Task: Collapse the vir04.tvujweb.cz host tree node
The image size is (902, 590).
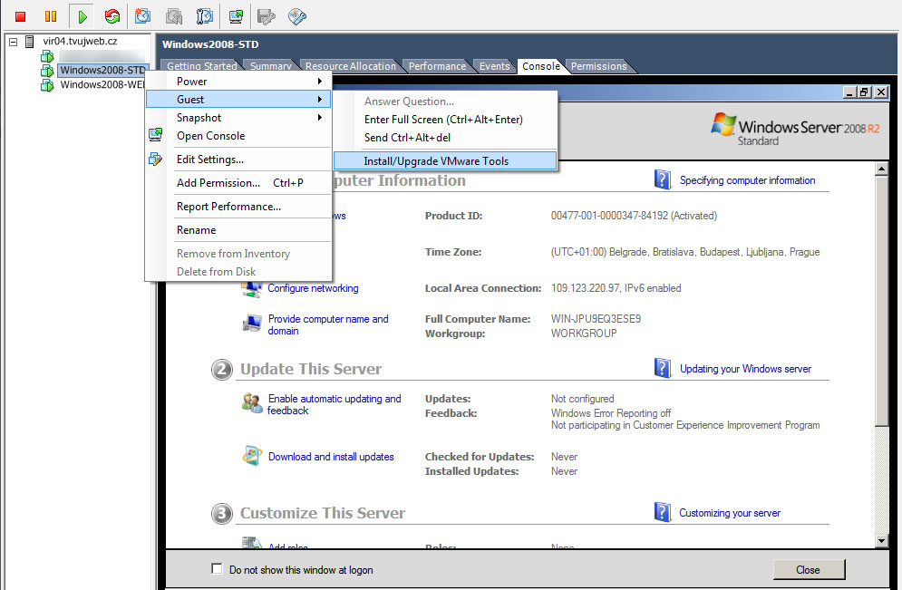Action: pos(12,42)
